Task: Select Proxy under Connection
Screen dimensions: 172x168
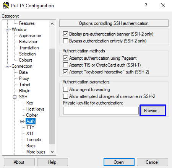Action: [24, 78]
